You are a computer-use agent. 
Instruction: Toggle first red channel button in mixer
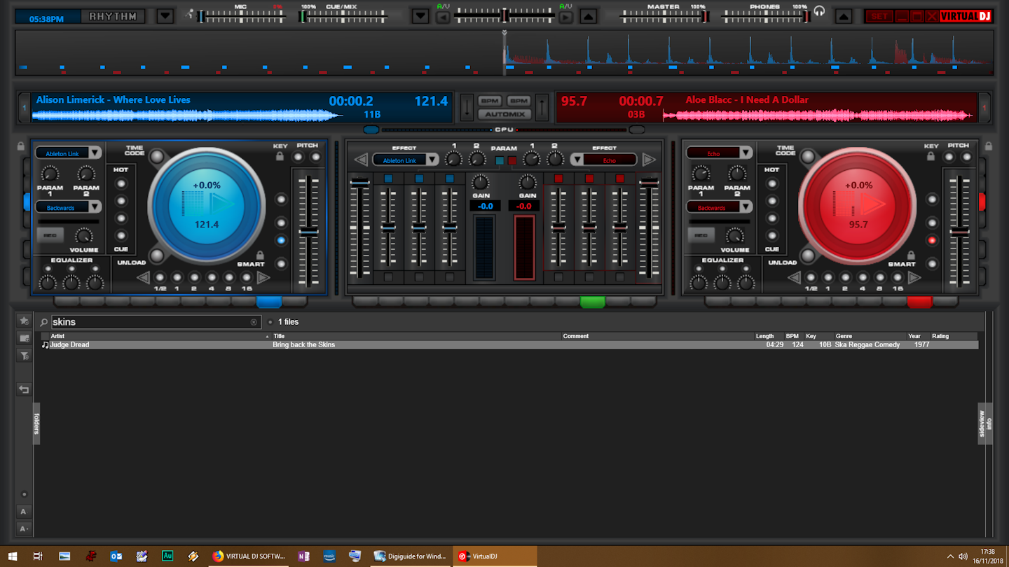558,178
